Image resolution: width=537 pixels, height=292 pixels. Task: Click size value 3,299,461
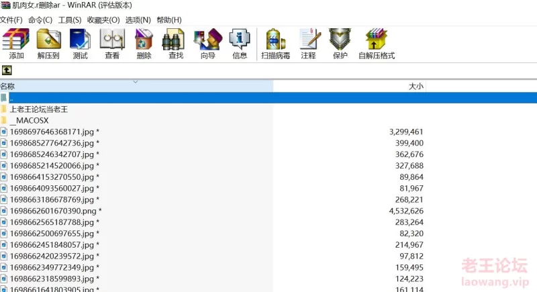[x=406, y=132]
